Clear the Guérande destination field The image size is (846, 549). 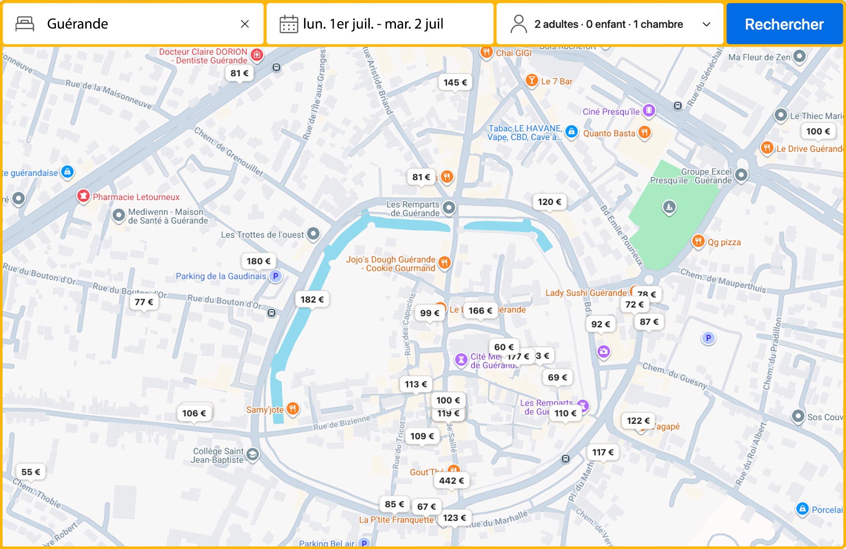[x=244, y=24]
